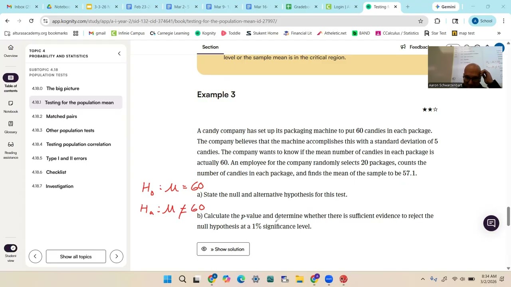
Task: Open the BAND bookmark
Action: click(361, 33)
